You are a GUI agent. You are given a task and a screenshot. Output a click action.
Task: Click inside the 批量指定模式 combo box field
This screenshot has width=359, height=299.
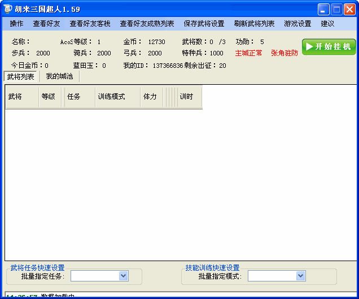tap(277, 276)
